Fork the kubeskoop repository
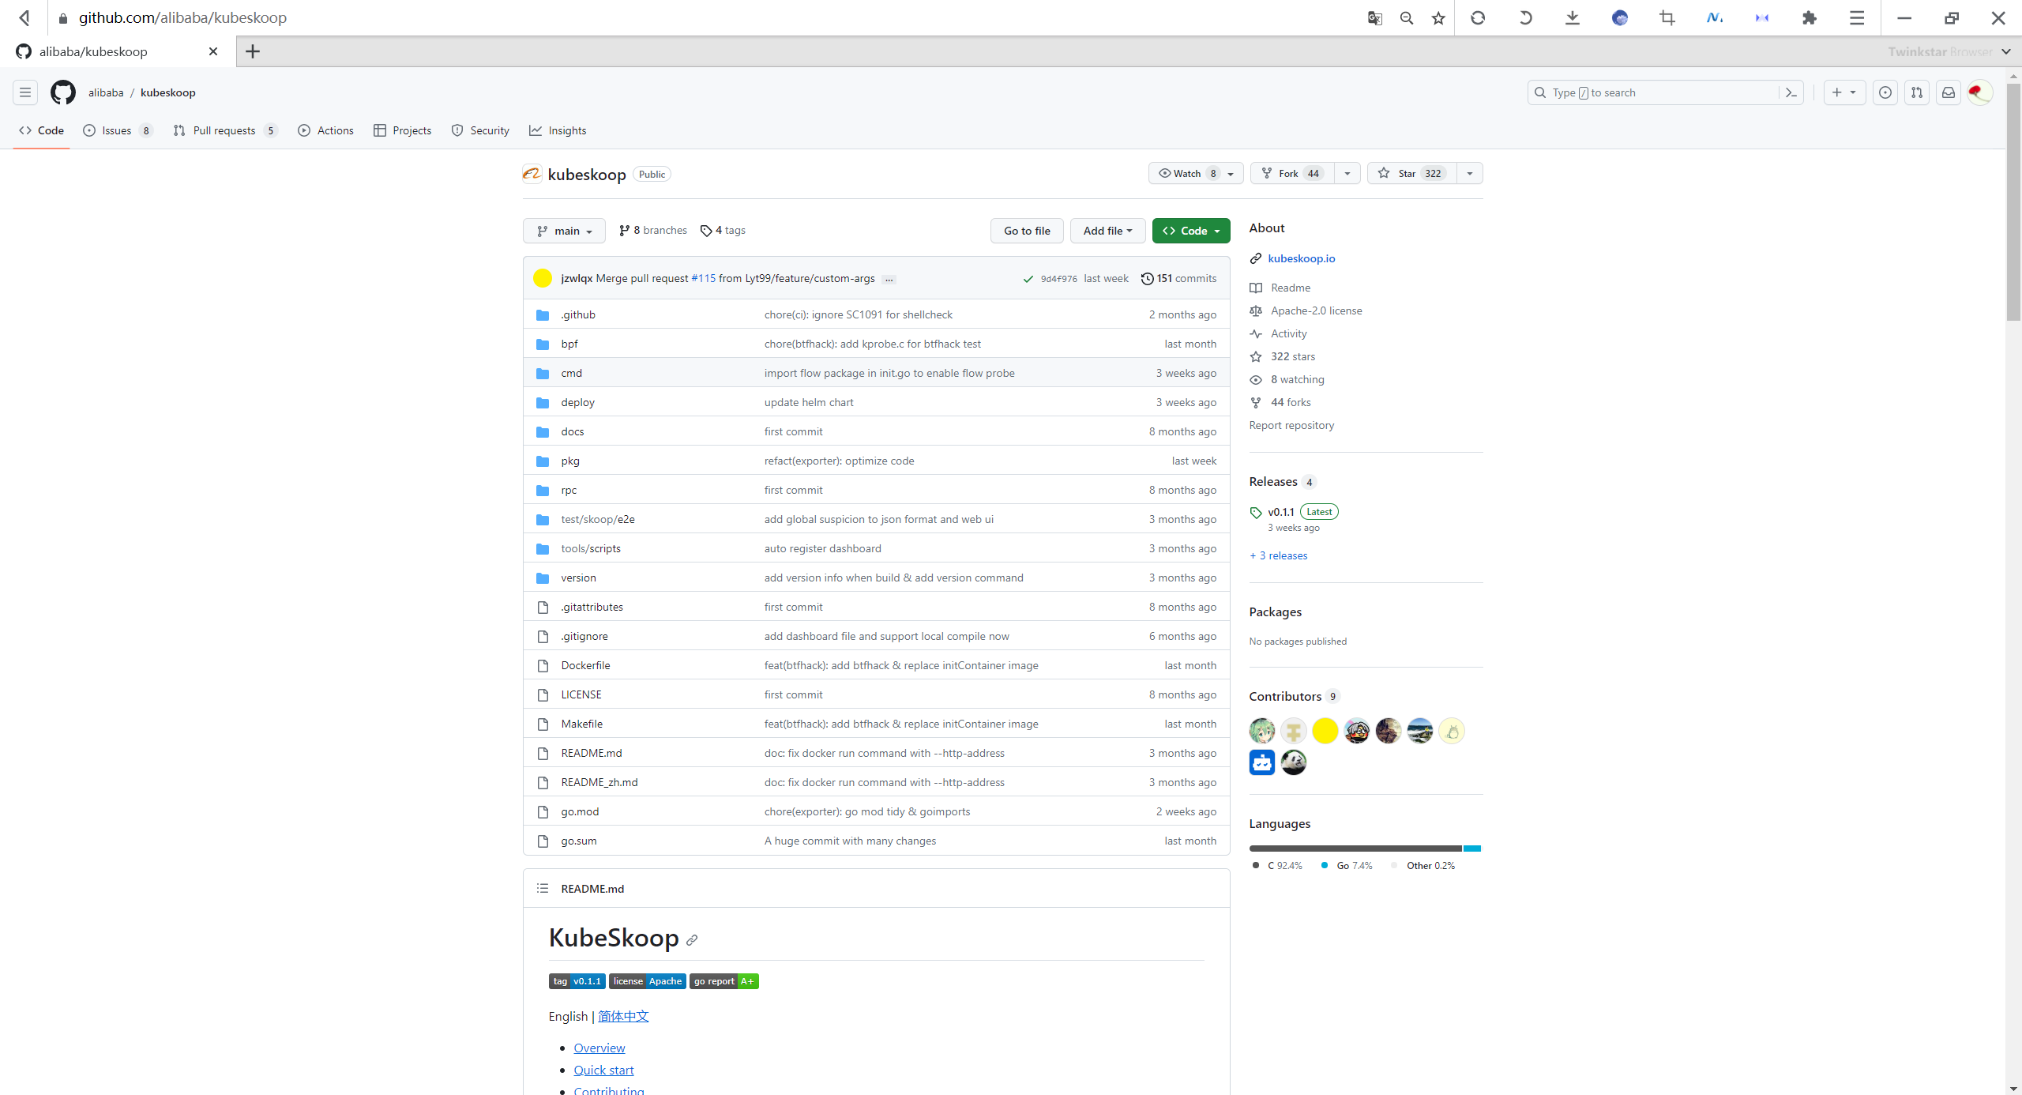 [x=1293, y=173]
